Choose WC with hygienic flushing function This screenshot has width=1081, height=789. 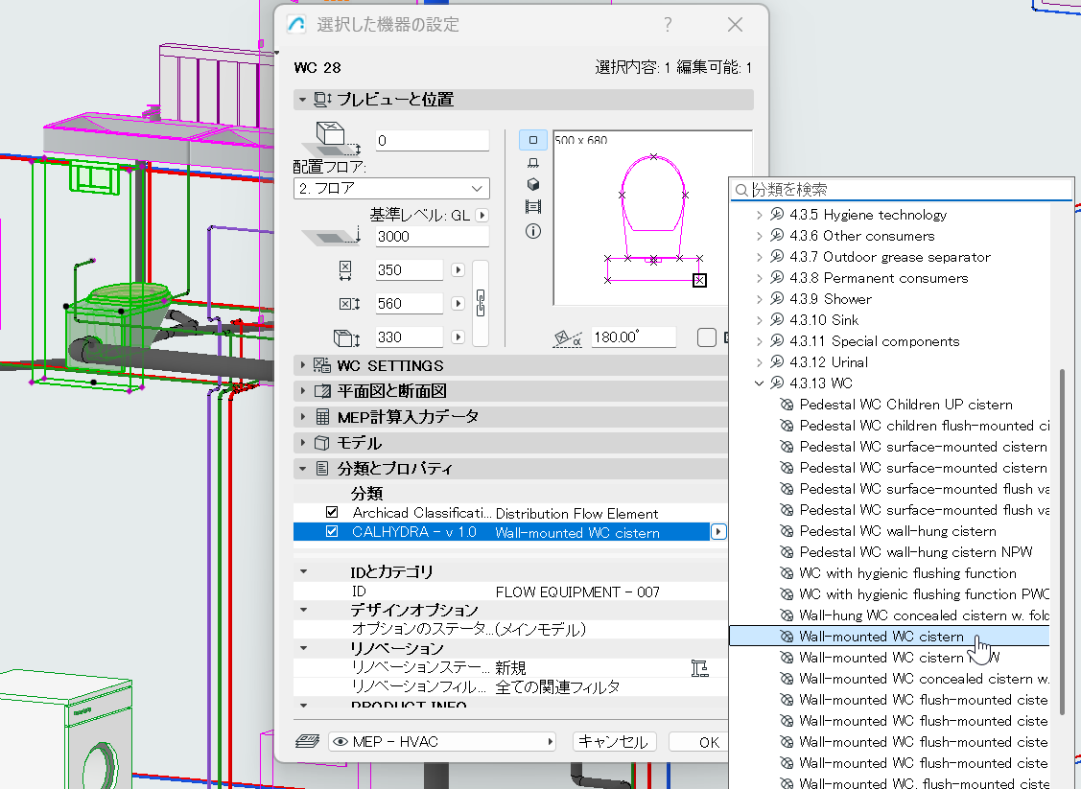(907, 573)
